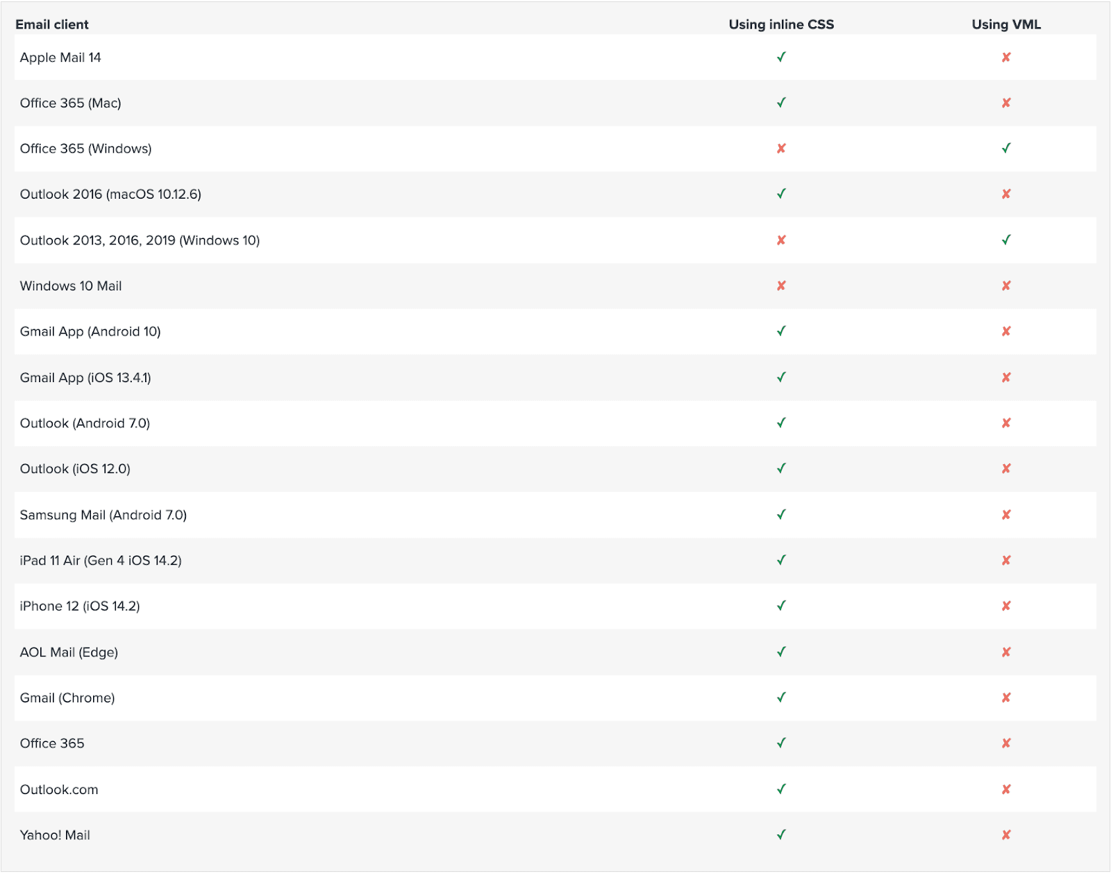
Task: Select 'AOL Mail (Edge)' label
Action: [69, 652]
